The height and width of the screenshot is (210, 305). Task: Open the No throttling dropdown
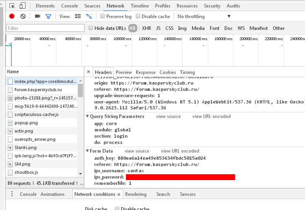[204, 17]
